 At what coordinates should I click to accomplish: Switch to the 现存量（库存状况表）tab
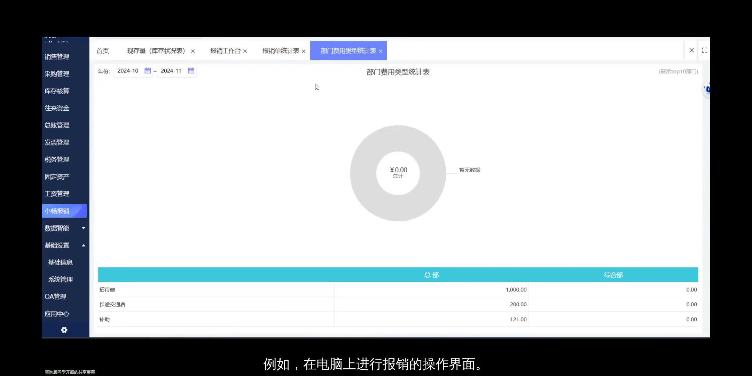coord(156,50)
